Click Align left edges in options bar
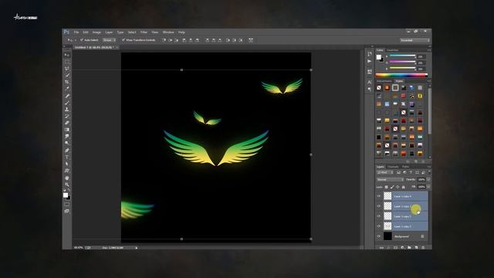 coord(184,40)
